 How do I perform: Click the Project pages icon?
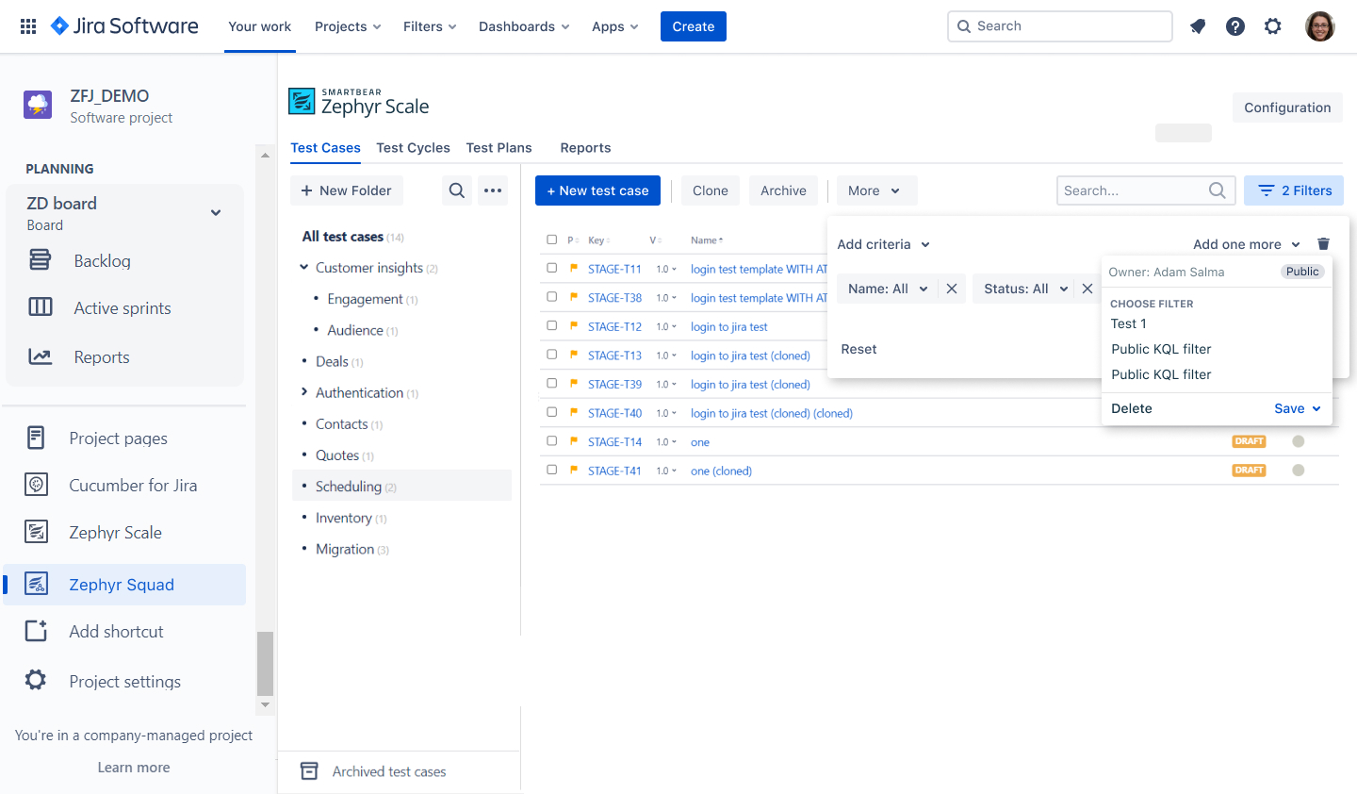coord(36,438)
